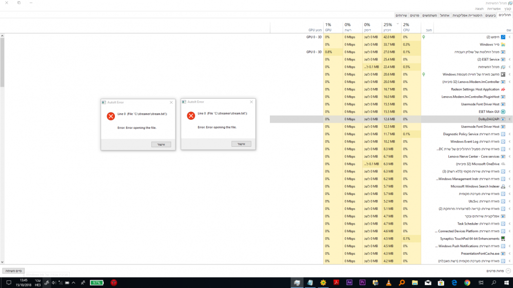Click the green leaf status icon on חיפוש row
Image resolution: width=513 pixels, height=288 pixels.
click(x=424, y=37)
